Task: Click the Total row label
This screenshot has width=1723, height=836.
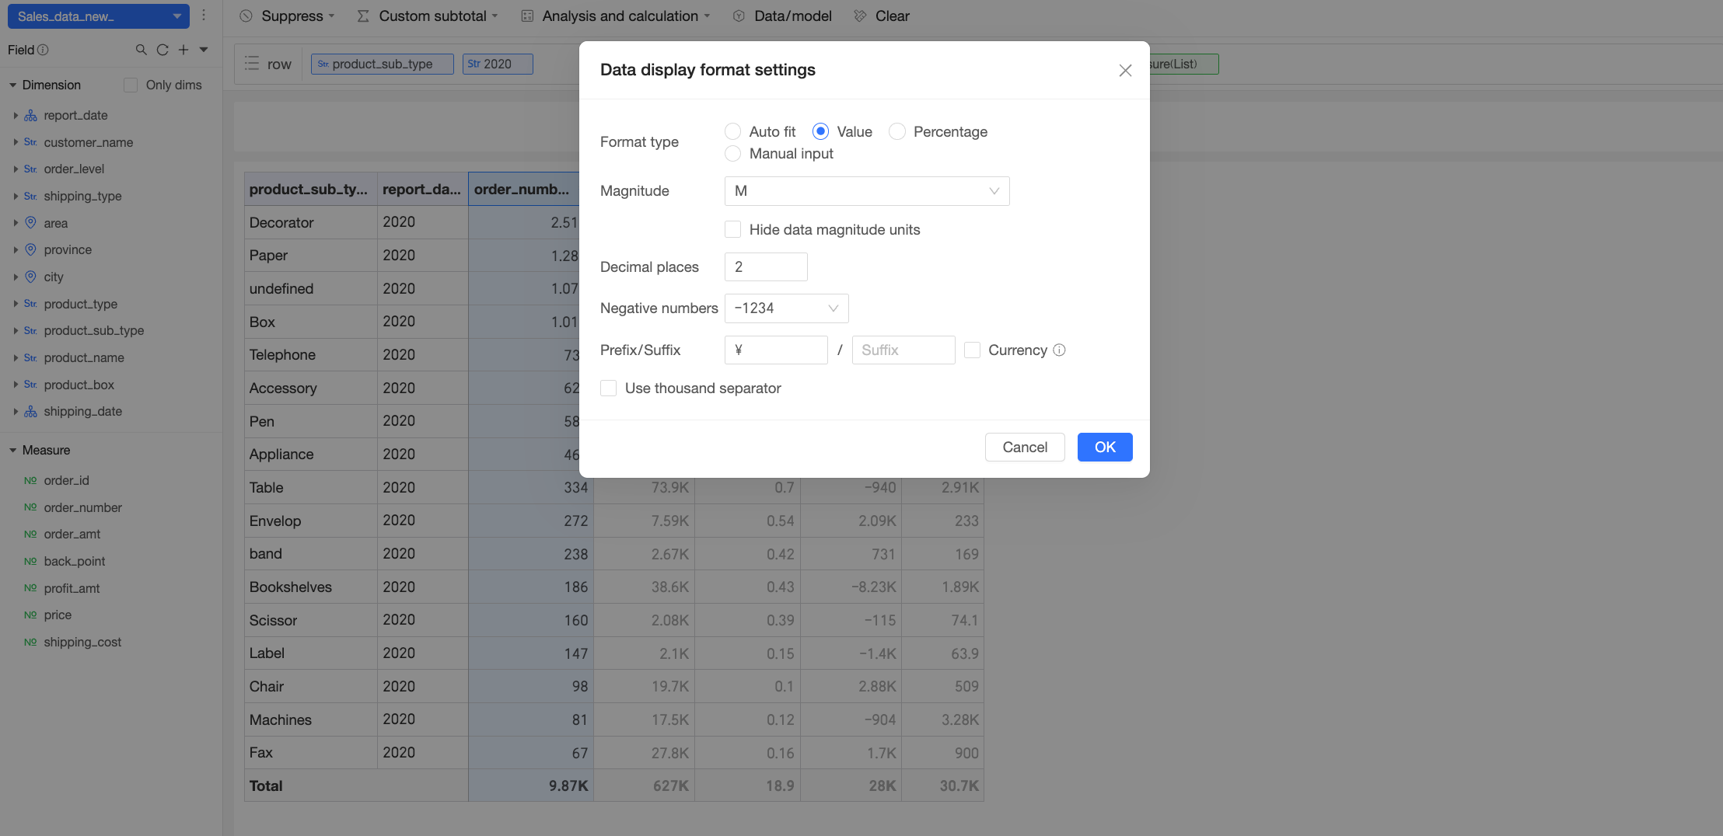Action: 266,785
